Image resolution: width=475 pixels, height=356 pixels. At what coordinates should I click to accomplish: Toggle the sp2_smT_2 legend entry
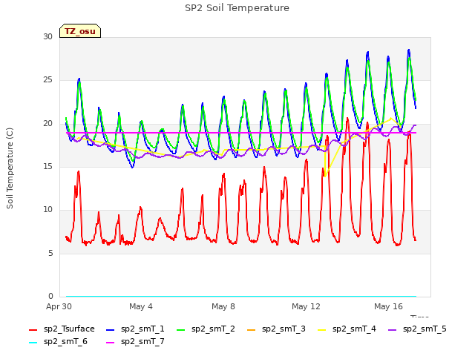click(206, 329)
